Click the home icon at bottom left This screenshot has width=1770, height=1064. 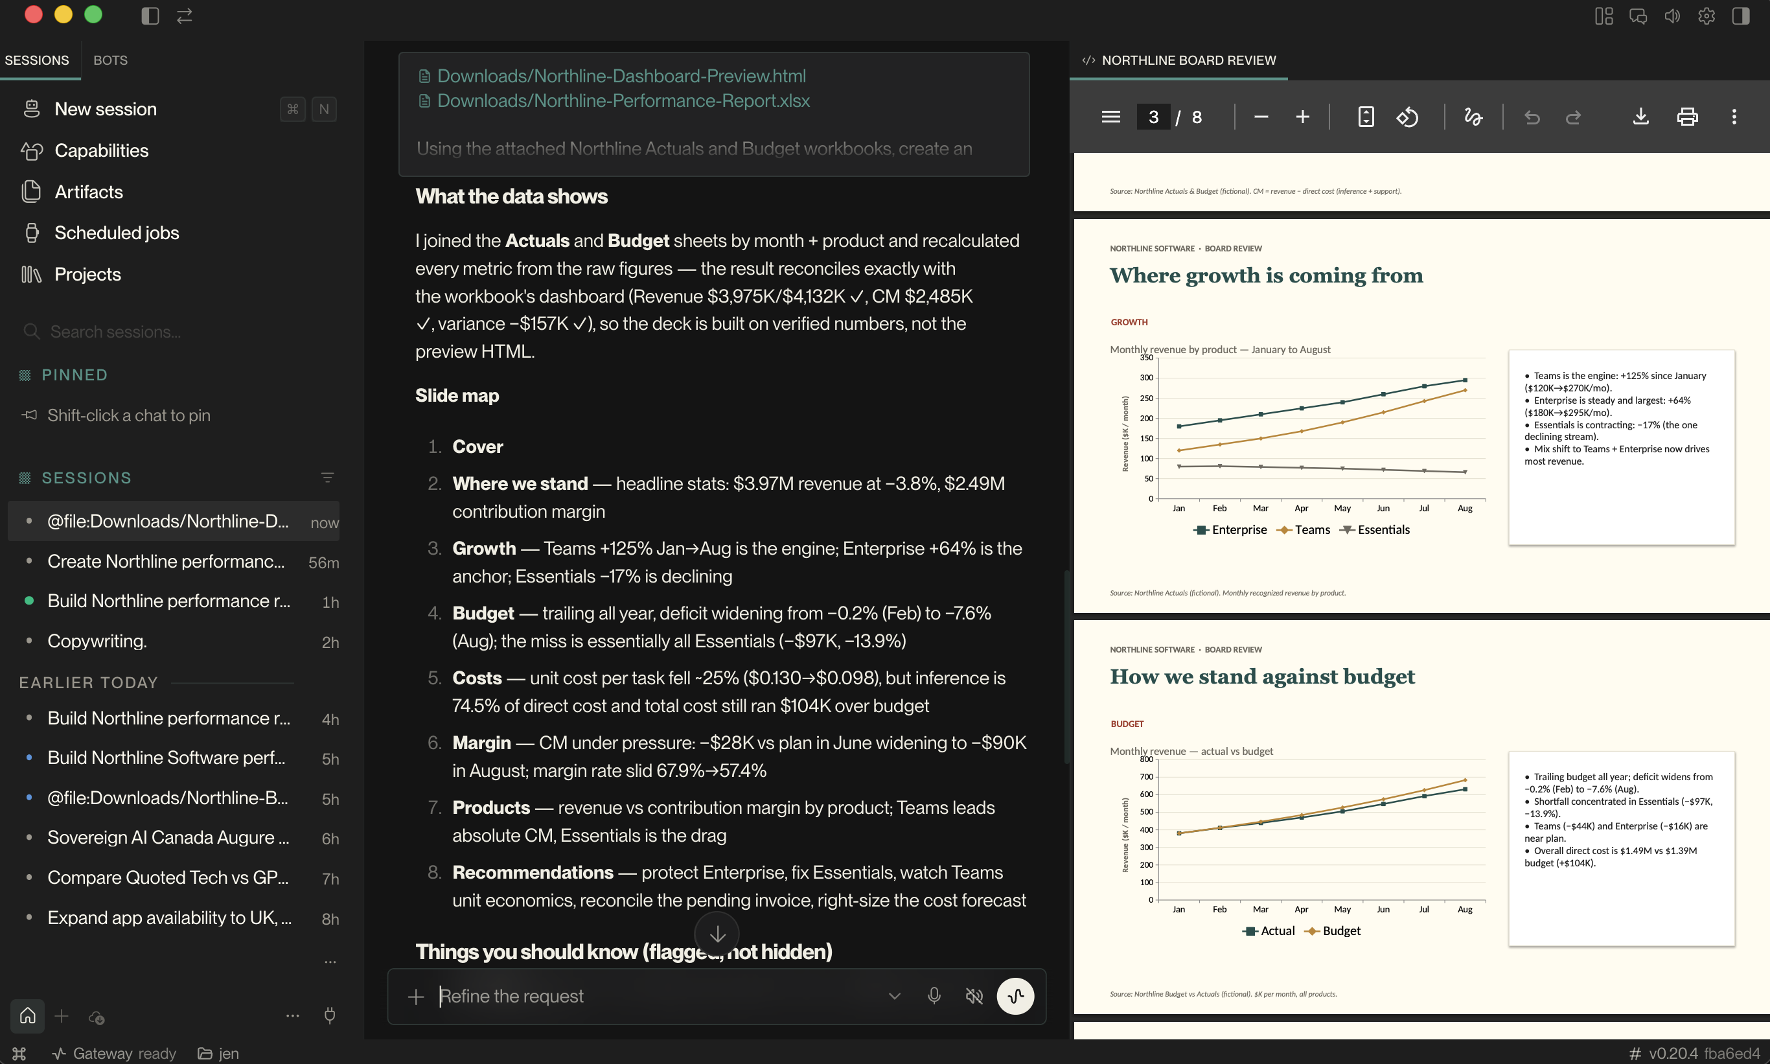(27, 1015)
